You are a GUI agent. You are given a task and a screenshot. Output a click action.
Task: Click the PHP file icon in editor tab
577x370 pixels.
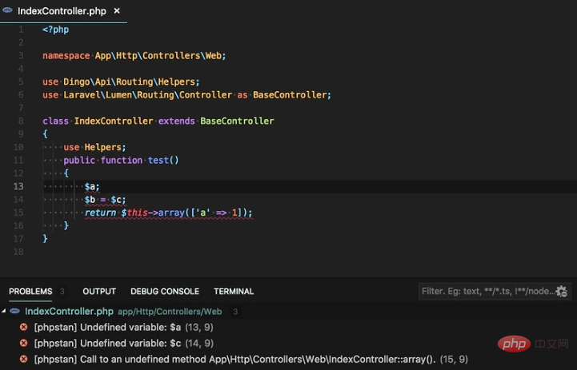[x=7, y=10]
